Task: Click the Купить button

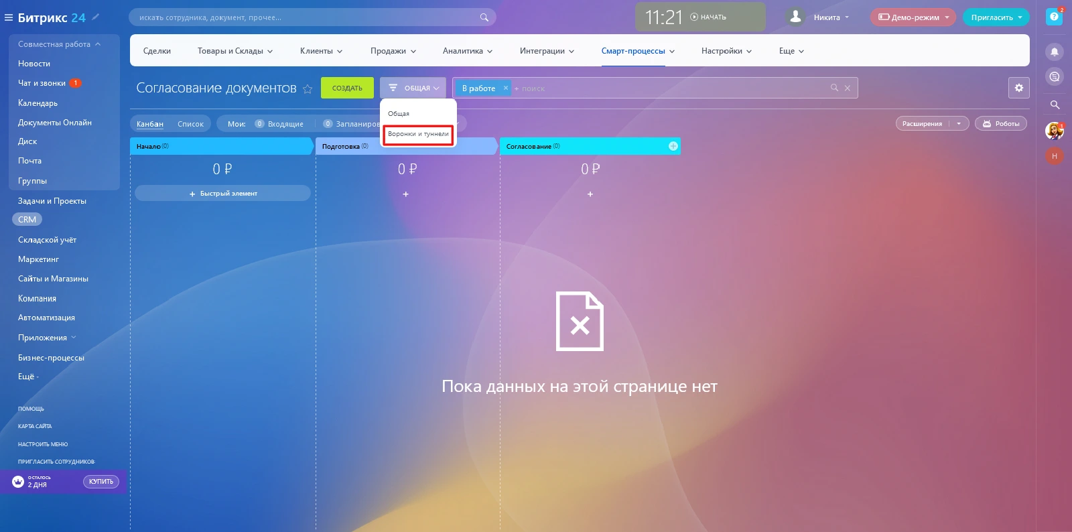Action: [x=101, y=482]
